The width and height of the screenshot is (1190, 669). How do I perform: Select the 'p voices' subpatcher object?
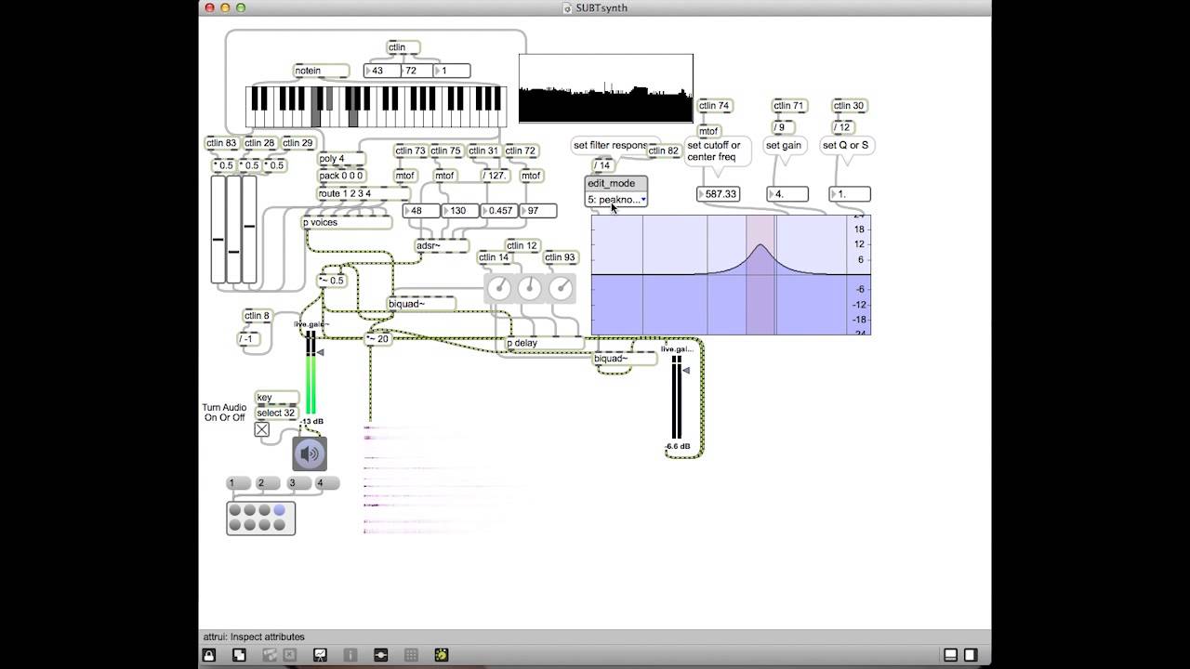tap(347, 222)
